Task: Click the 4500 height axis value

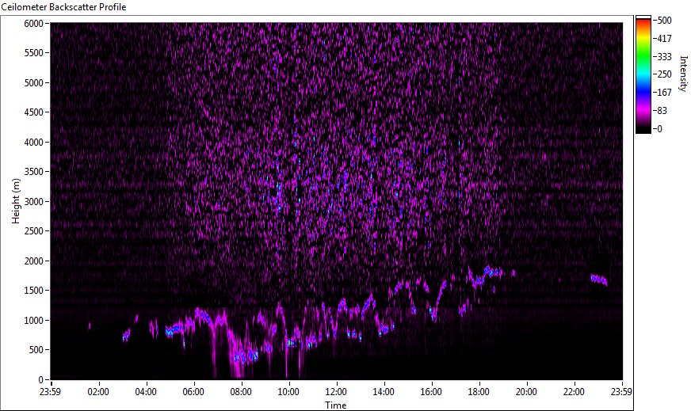Action: [33, 112]
